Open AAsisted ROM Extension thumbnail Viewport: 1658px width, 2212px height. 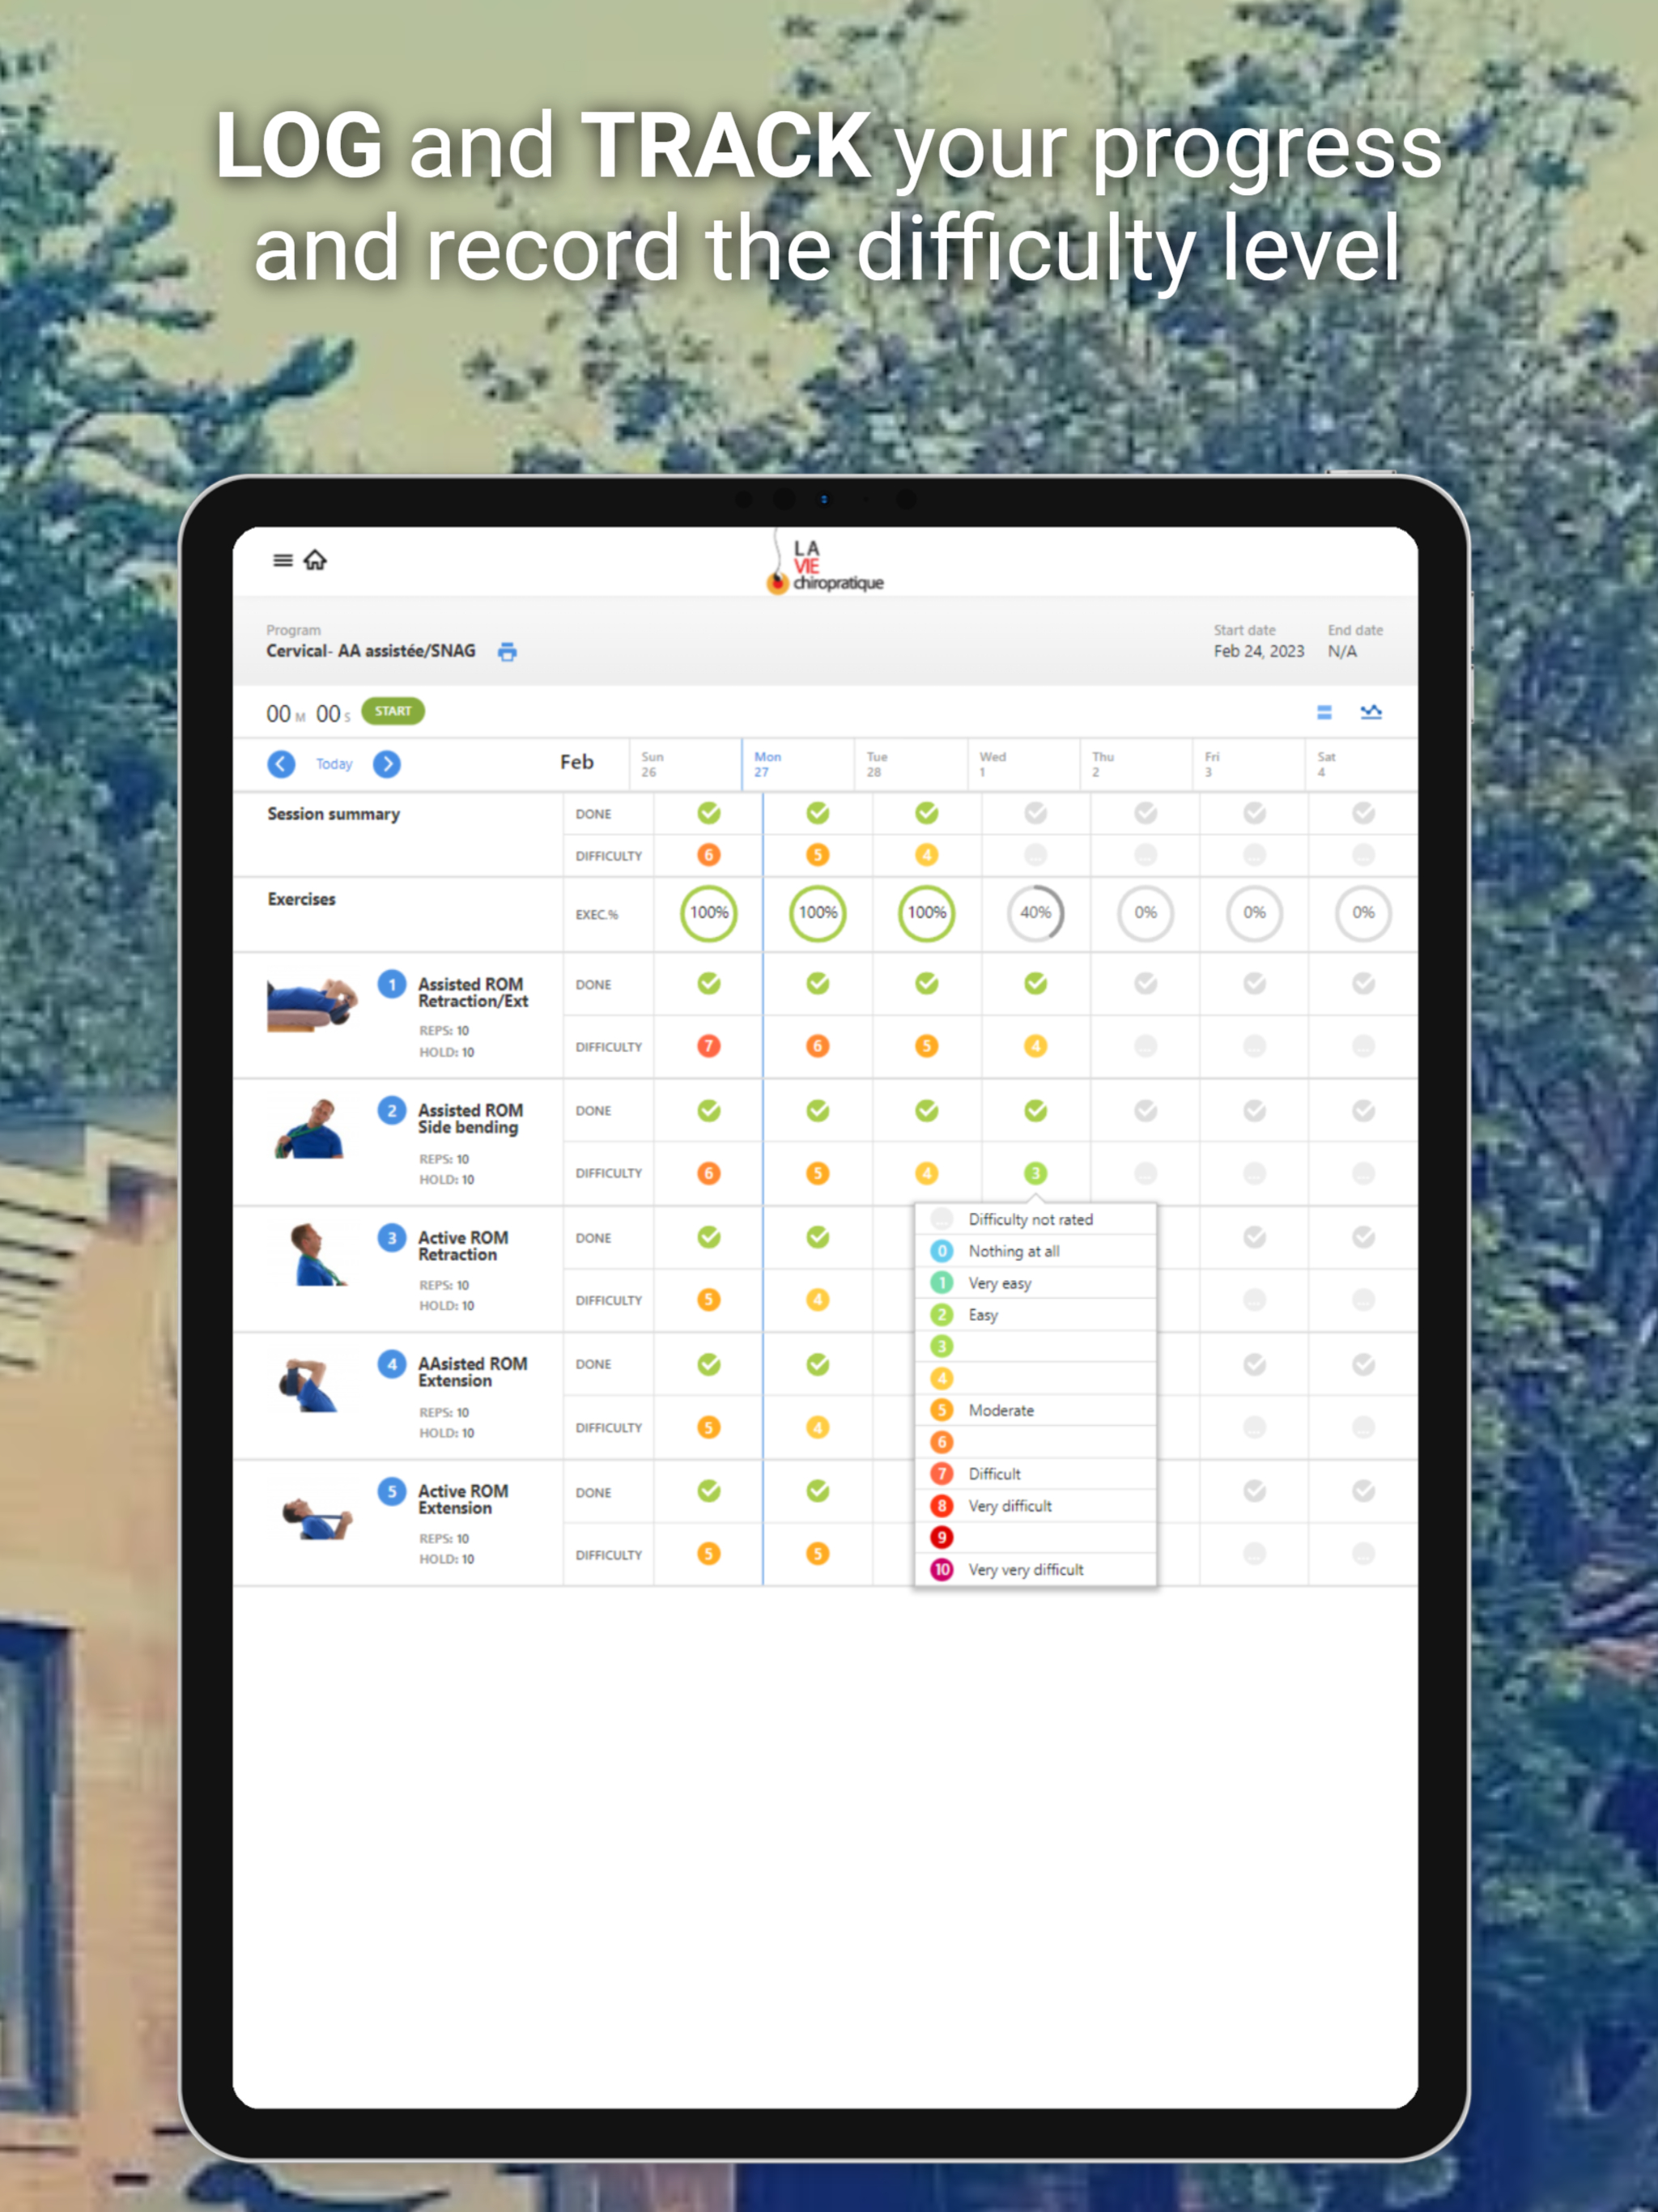[309, 1385]
